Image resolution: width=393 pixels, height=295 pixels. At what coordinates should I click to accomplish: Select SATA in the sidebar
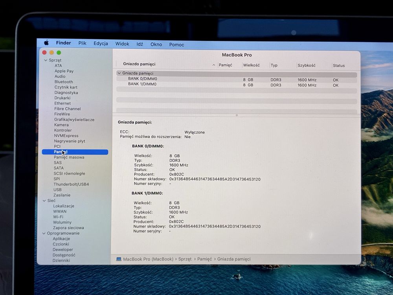pyautogui.click(x=59, y=168)
